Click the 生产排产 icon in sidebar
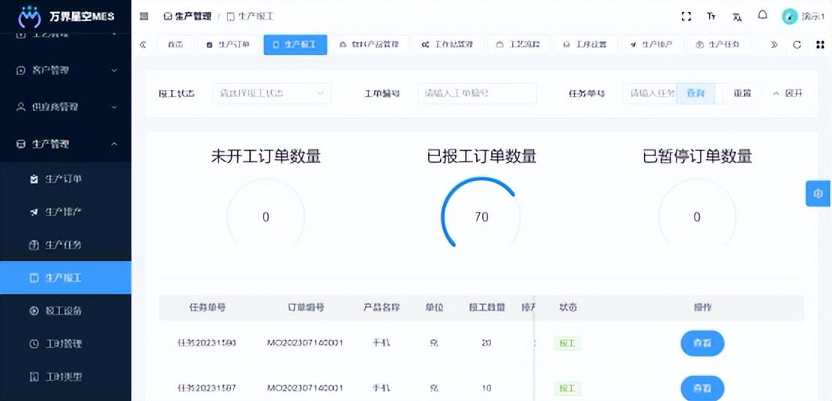 pos(35,213)
